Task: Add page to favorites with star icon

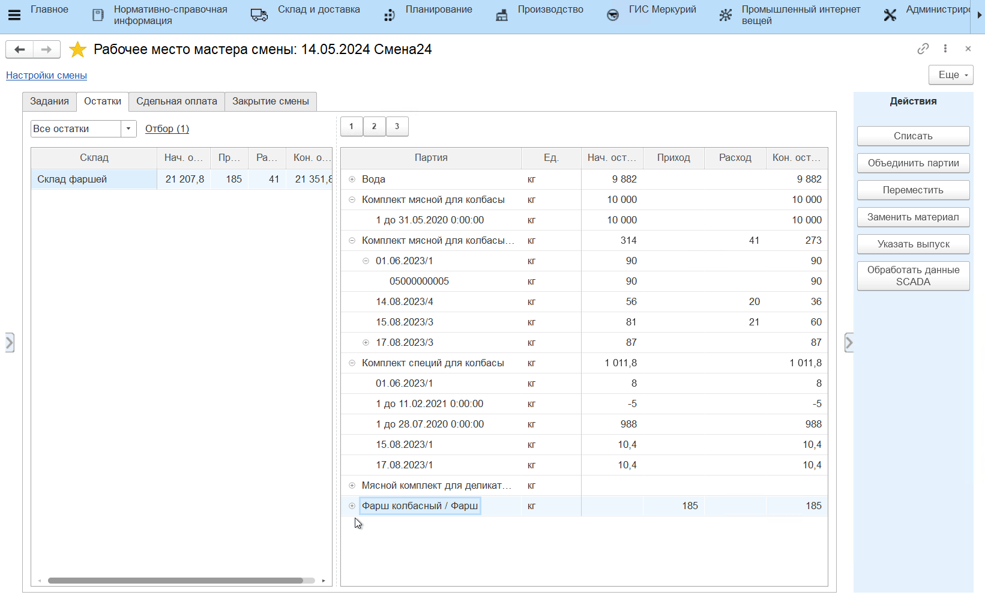Action: [x=77, y=49]
